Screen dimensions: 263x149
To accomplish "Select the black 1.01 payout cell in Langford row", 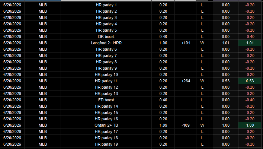I will coord(225,43).
